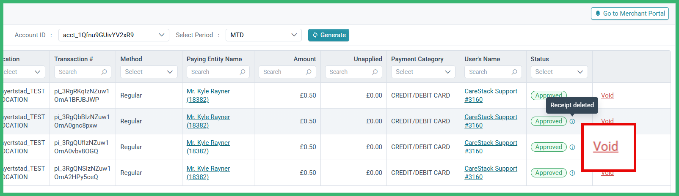The image size is (679, 196).
Task: Open Mr. Kyle Rayner link for pi_3RgRKqIzNZuw1 row
Action: tap(208, 95)
